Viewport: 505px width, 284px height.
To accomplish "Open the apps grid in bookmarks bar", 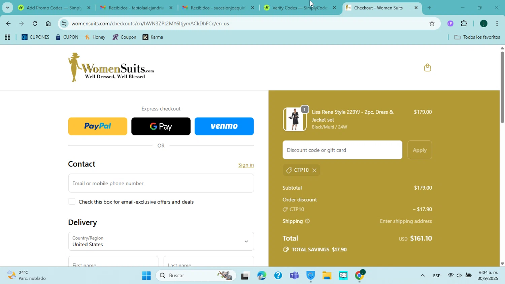I will pyautogui.click(x=7, y=37).
